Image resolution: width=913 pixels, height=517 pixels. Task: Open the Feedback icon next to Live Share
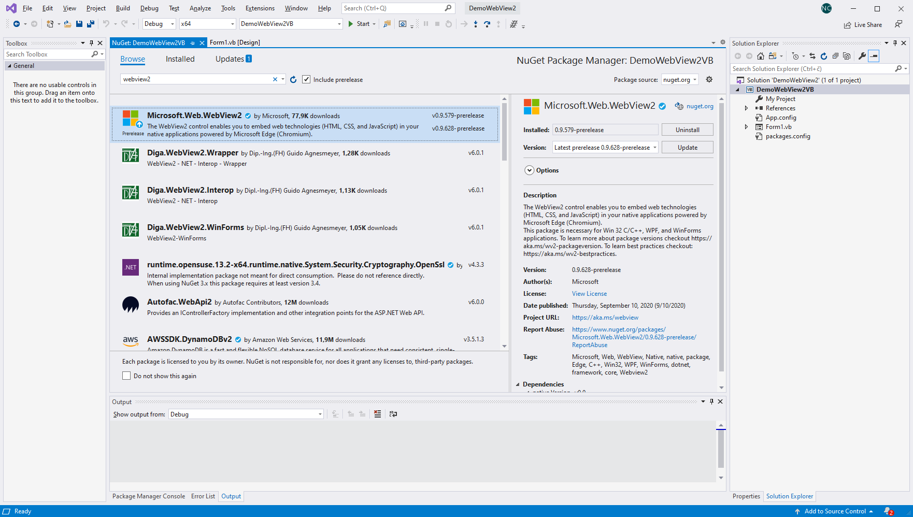click(x=898, y=24)
